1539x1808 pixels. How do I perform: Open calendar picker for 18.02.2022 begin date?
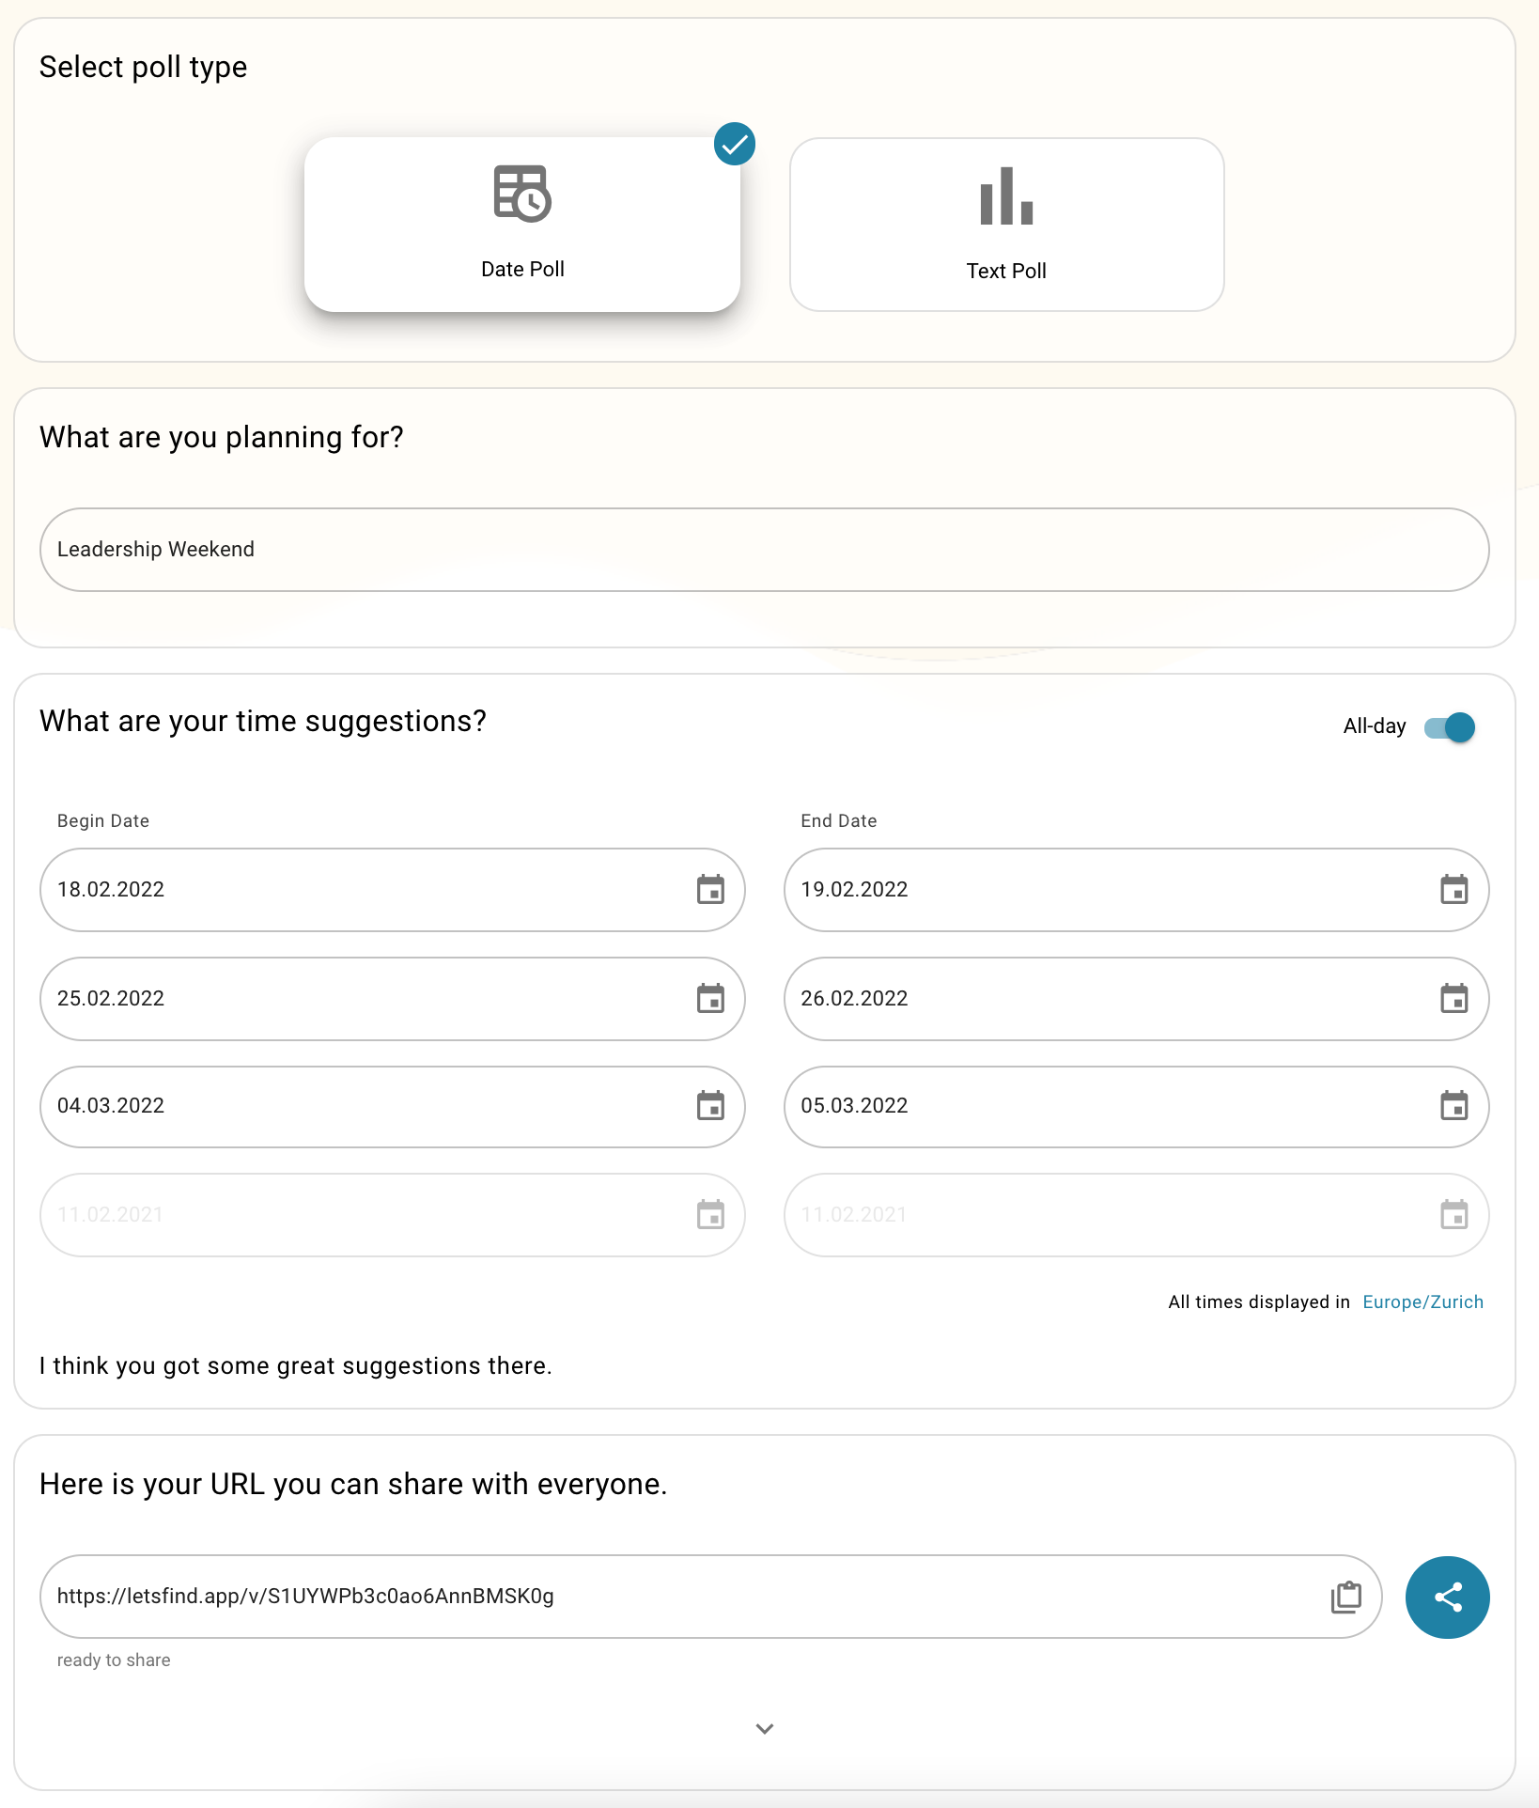(710, 889)
